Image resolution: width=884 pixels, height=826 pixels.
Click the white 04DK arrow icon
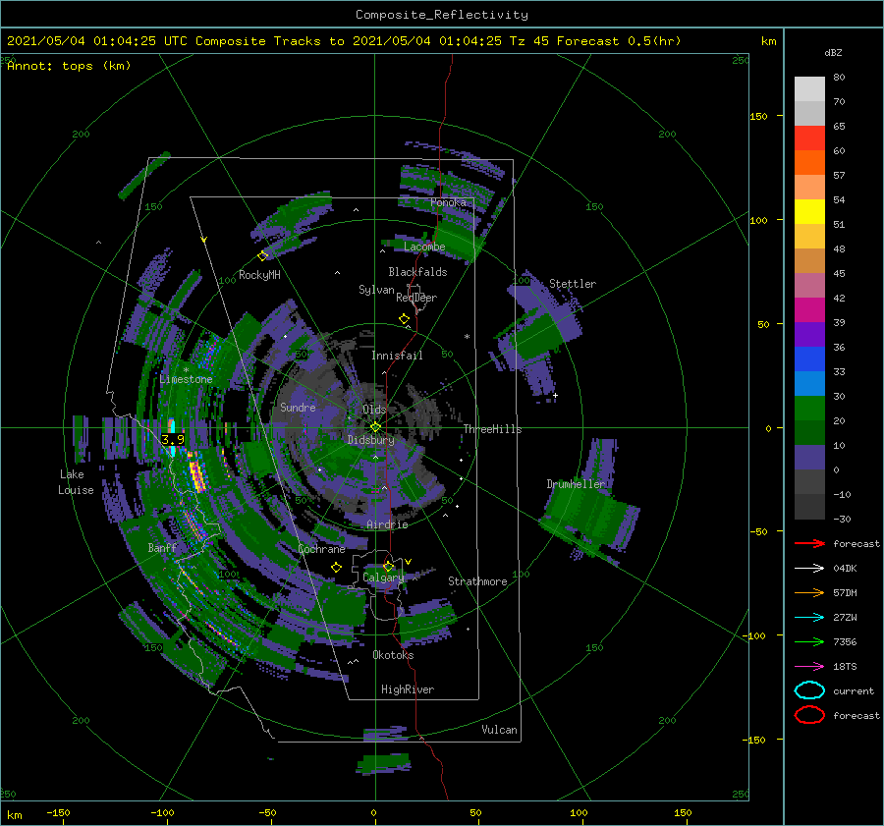click(x=809, y=569)
